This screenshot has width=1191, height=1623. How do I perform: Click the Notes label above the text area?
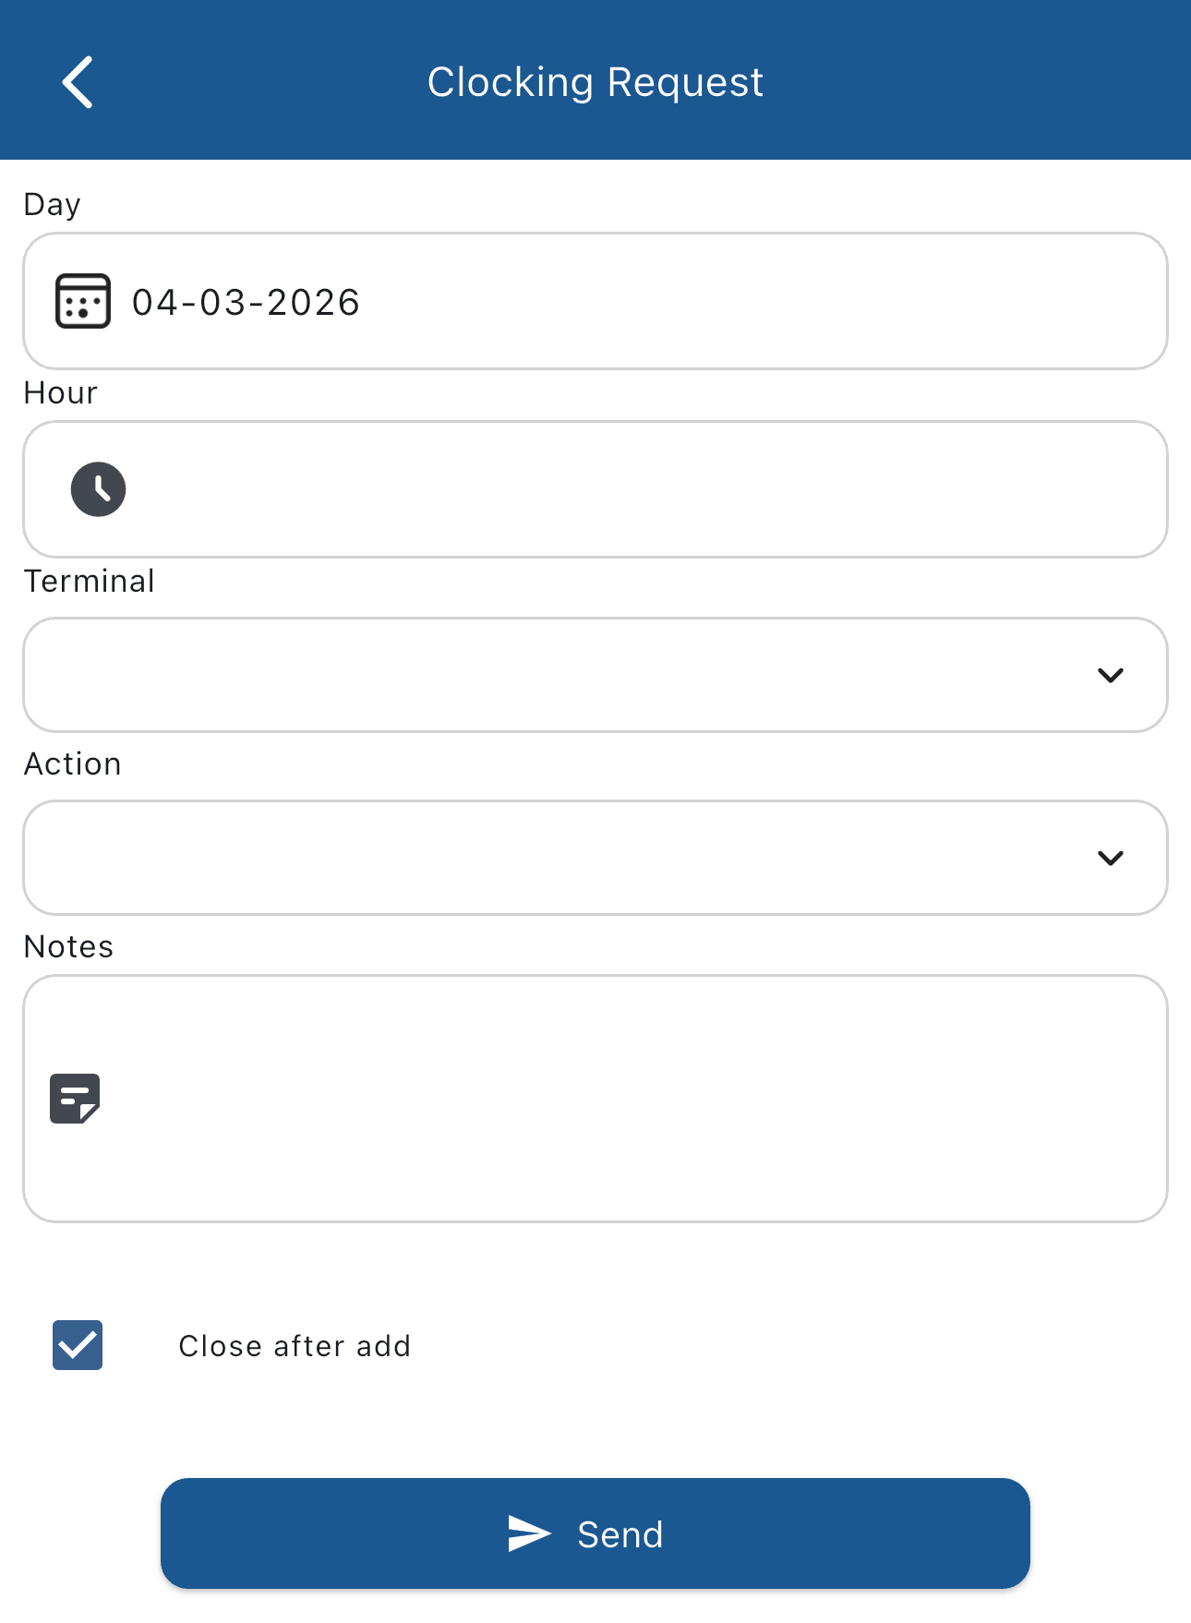pyautogui.click(x=67, y=946)
